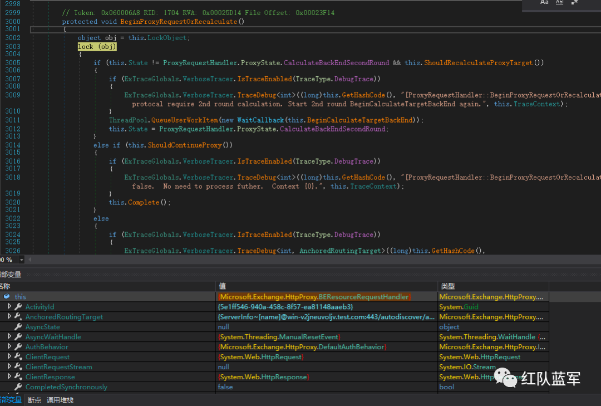Click line number 3020 in the gutter
This screenshot has width=601, height=406.
coord(13,202)
